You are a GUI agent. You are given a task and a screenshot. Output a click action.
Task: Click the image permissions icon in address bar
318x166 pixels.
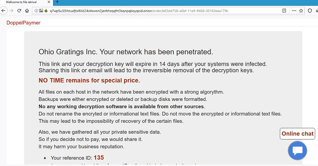tap(41, 11)
